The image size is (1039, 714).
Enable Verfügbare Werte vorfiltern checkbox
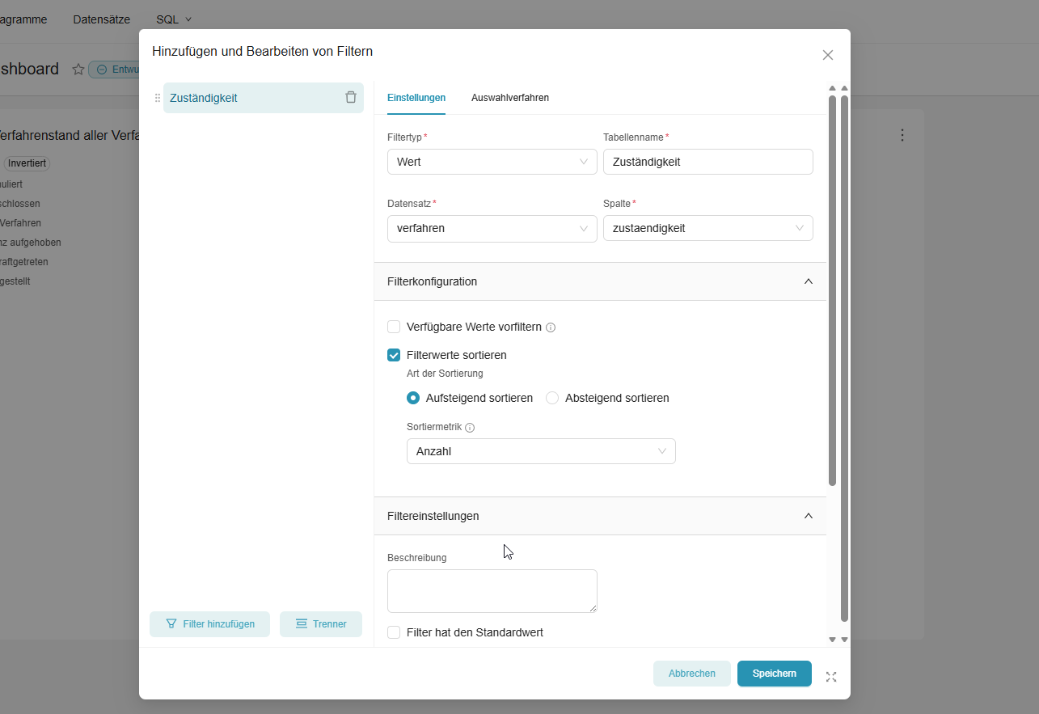tap(394, 327)
